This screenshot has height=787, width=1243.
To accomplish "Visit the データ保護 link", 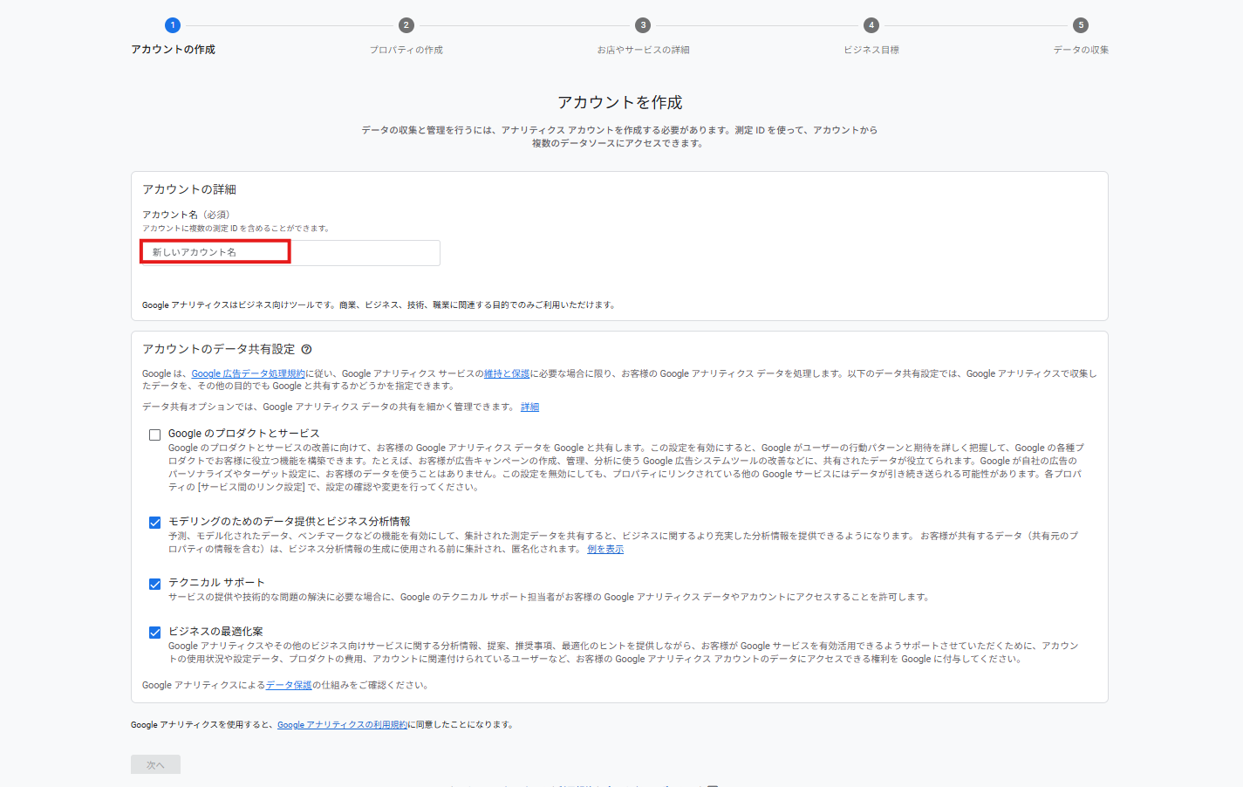I will tap(288, 686).
